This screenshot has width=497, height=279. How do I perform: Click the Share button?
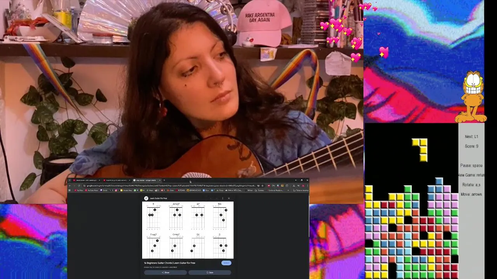click(x=165, y=272)
